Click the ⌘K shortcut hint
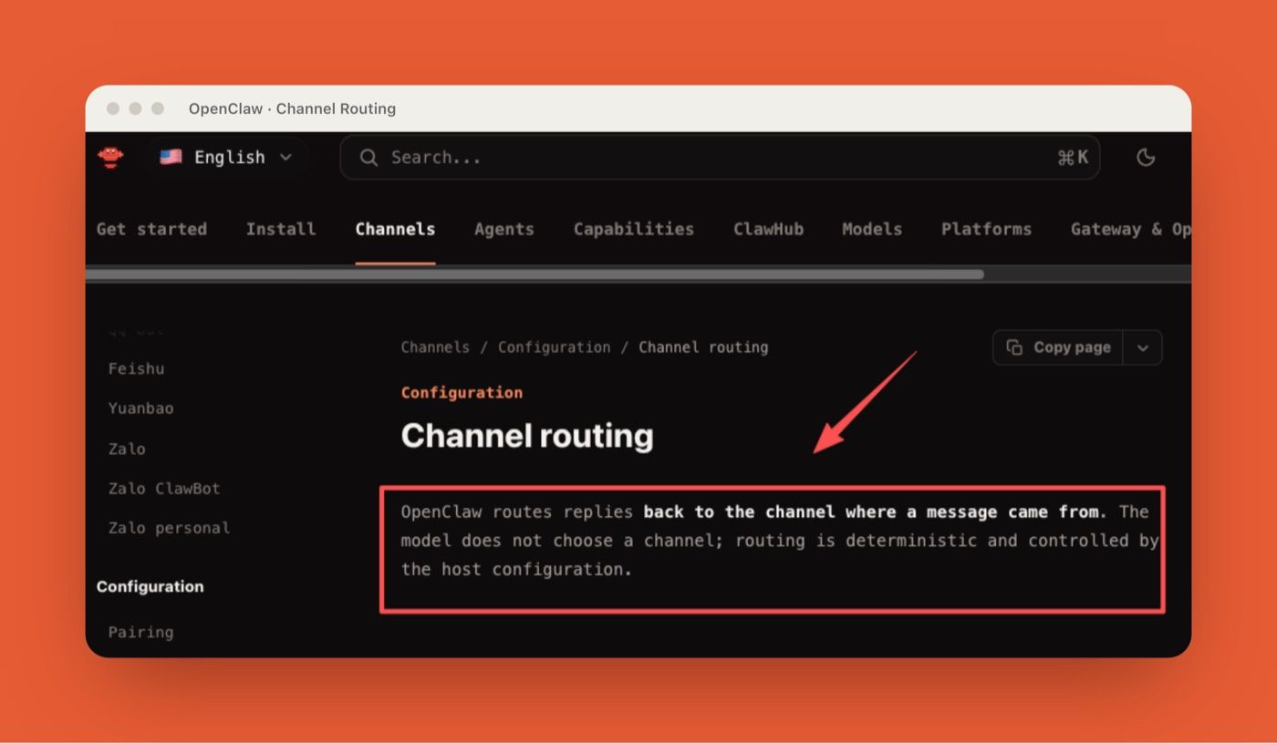1277x744 pixels. point(1073,158)
